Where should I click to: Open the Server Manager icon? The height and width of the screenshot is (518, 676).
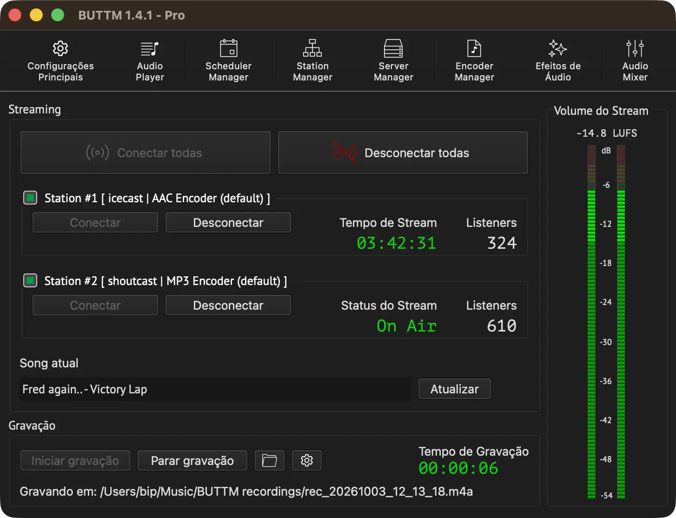[393, 48]
